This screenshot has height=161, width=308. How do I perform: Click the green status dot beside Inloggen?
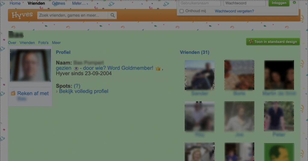tap(294, 3)
